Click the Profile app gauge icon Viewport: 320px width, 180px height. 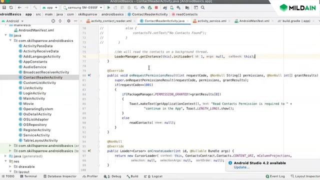click(142, 7)
